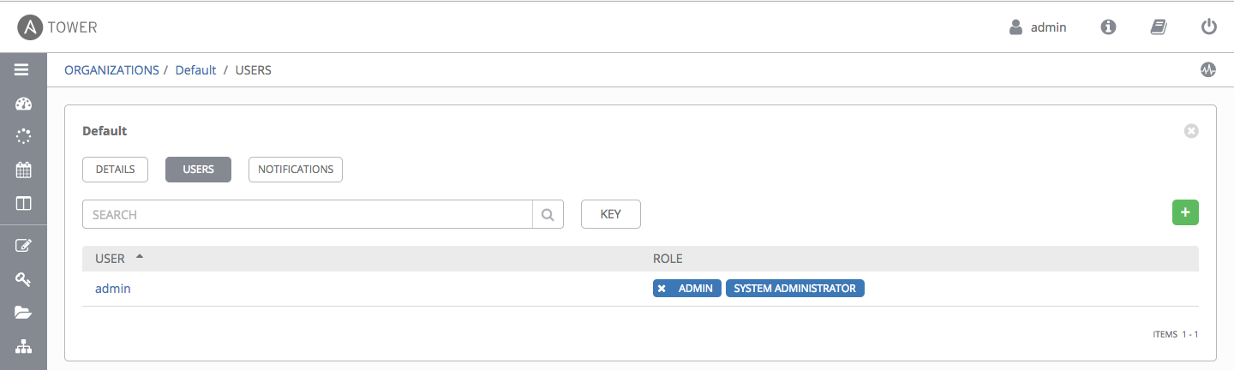1234x370 pixels.
Task: Click the ORGANIZATIONS breadcrumb link
Action: click(x=111, y=70)
